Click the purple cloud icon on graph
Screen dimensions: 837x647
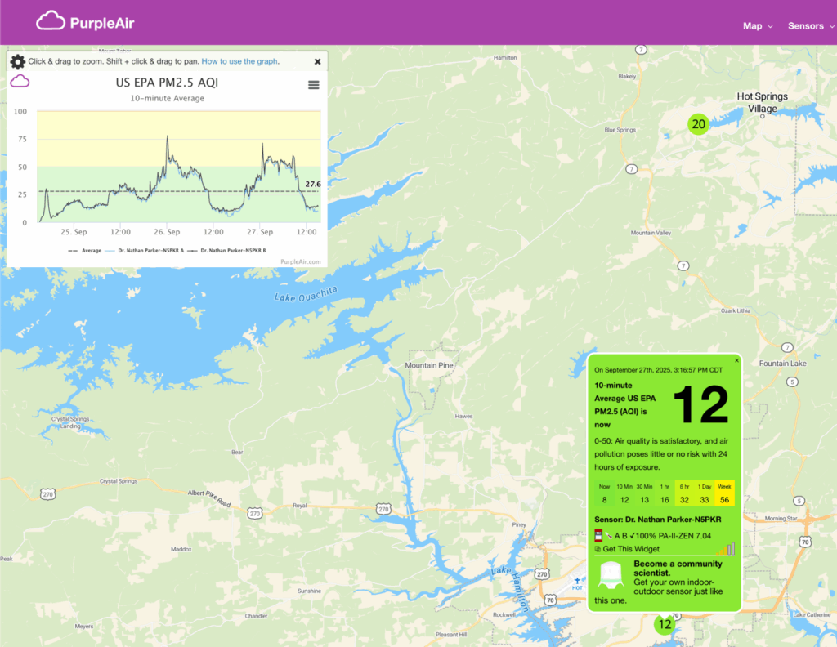coord(20,80)
